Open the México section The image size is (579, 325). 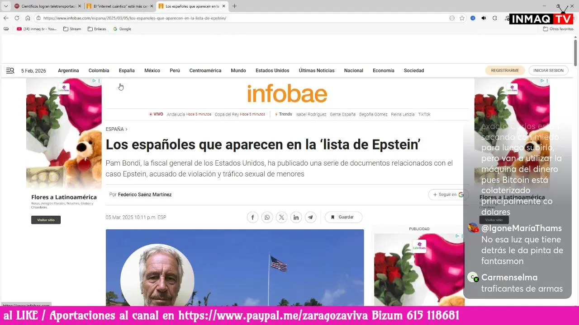(152, 70)
